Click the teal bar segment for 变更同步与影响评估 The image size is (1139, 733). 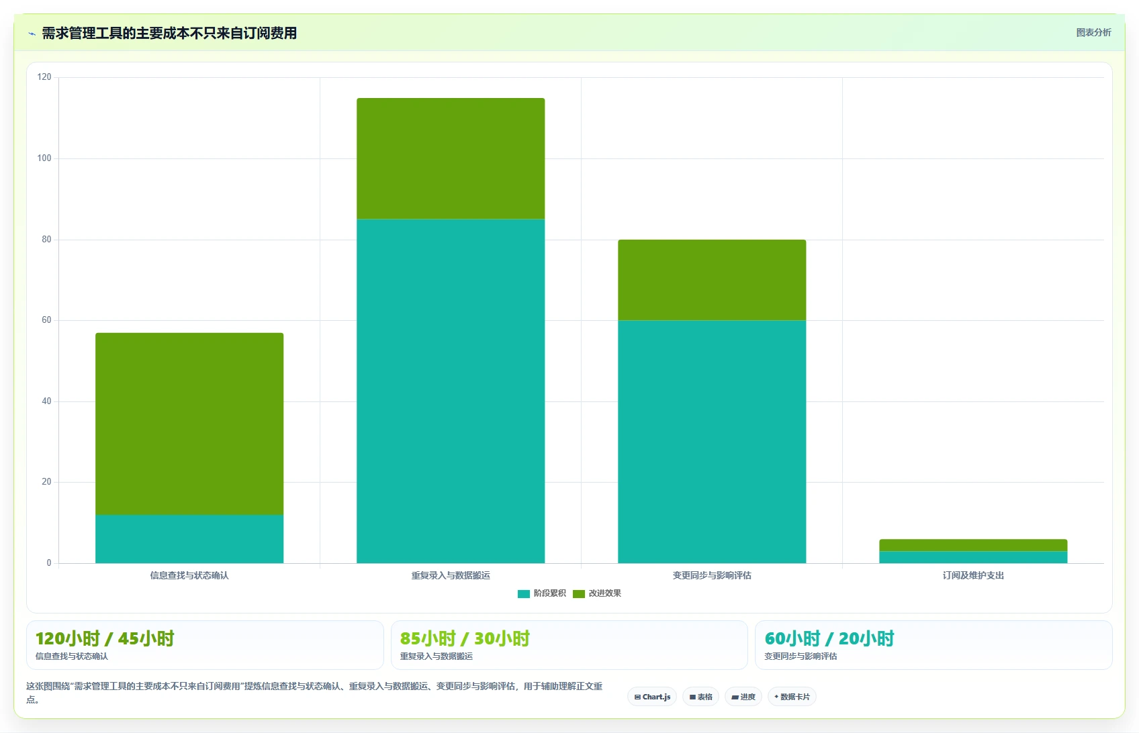[x=712, y=442]
